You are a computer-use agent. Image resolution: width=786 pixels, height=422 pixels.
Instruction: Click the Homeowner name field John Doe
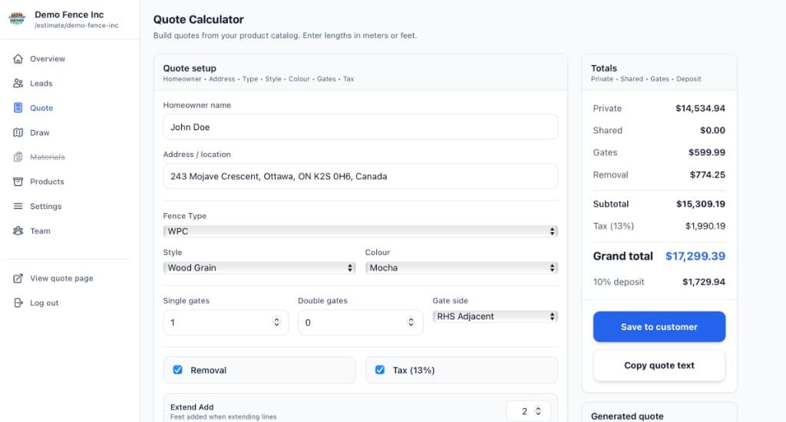click(361, 127)
